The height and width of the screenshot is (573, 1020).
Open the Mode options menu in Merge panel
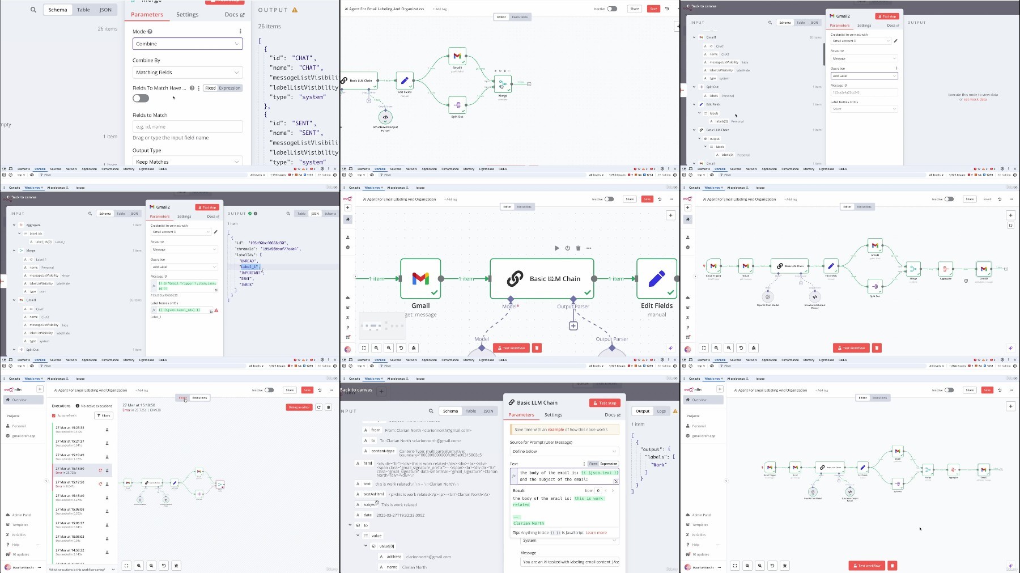point(240,31)
